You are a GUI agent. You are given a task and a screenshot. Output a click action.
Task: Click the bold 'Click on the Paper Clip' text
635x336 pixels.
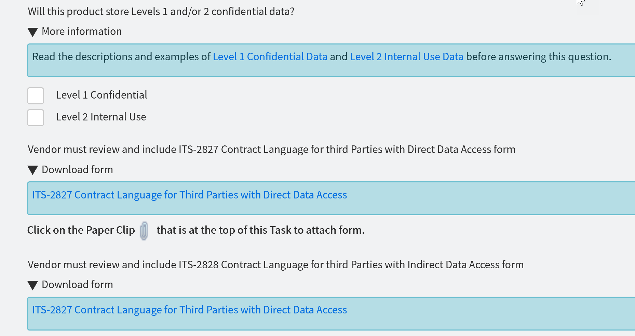tap(81, 230)
